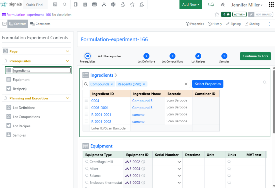Image resolution: width=275 pixels, height=188 pixels.
Task: Open Serial Number dropdown for Mixer
Action: (179, 169)
